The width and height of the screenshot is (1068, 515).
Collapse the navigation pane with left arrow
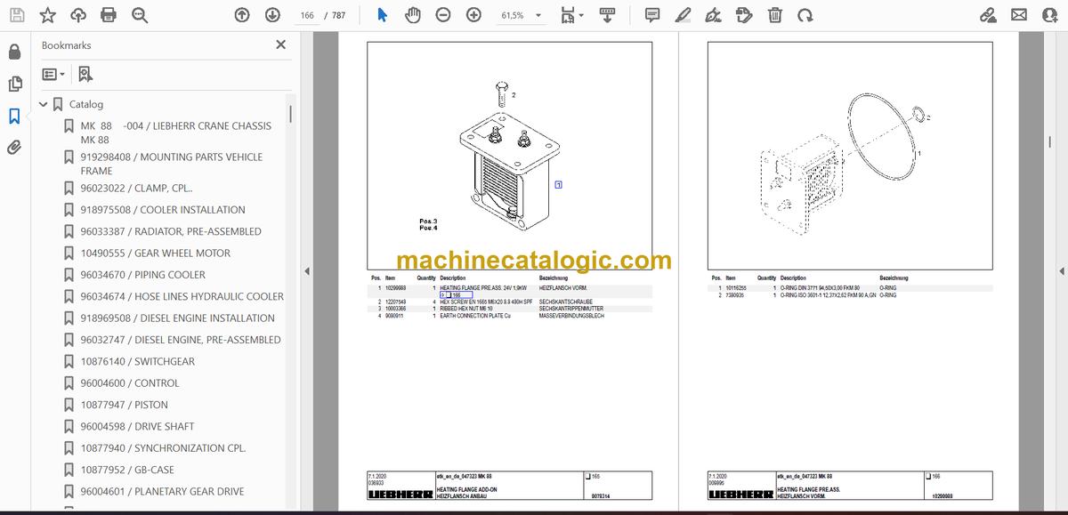pyautogui.click(x=307, y=271)
